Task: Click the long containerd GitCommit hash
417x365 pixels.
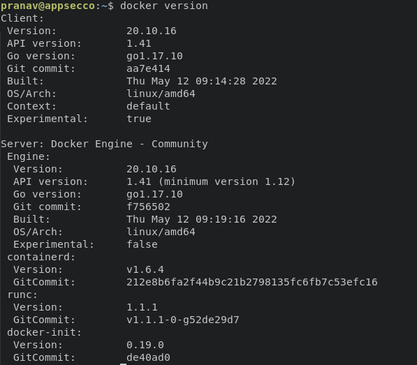Action: point(252,282)
